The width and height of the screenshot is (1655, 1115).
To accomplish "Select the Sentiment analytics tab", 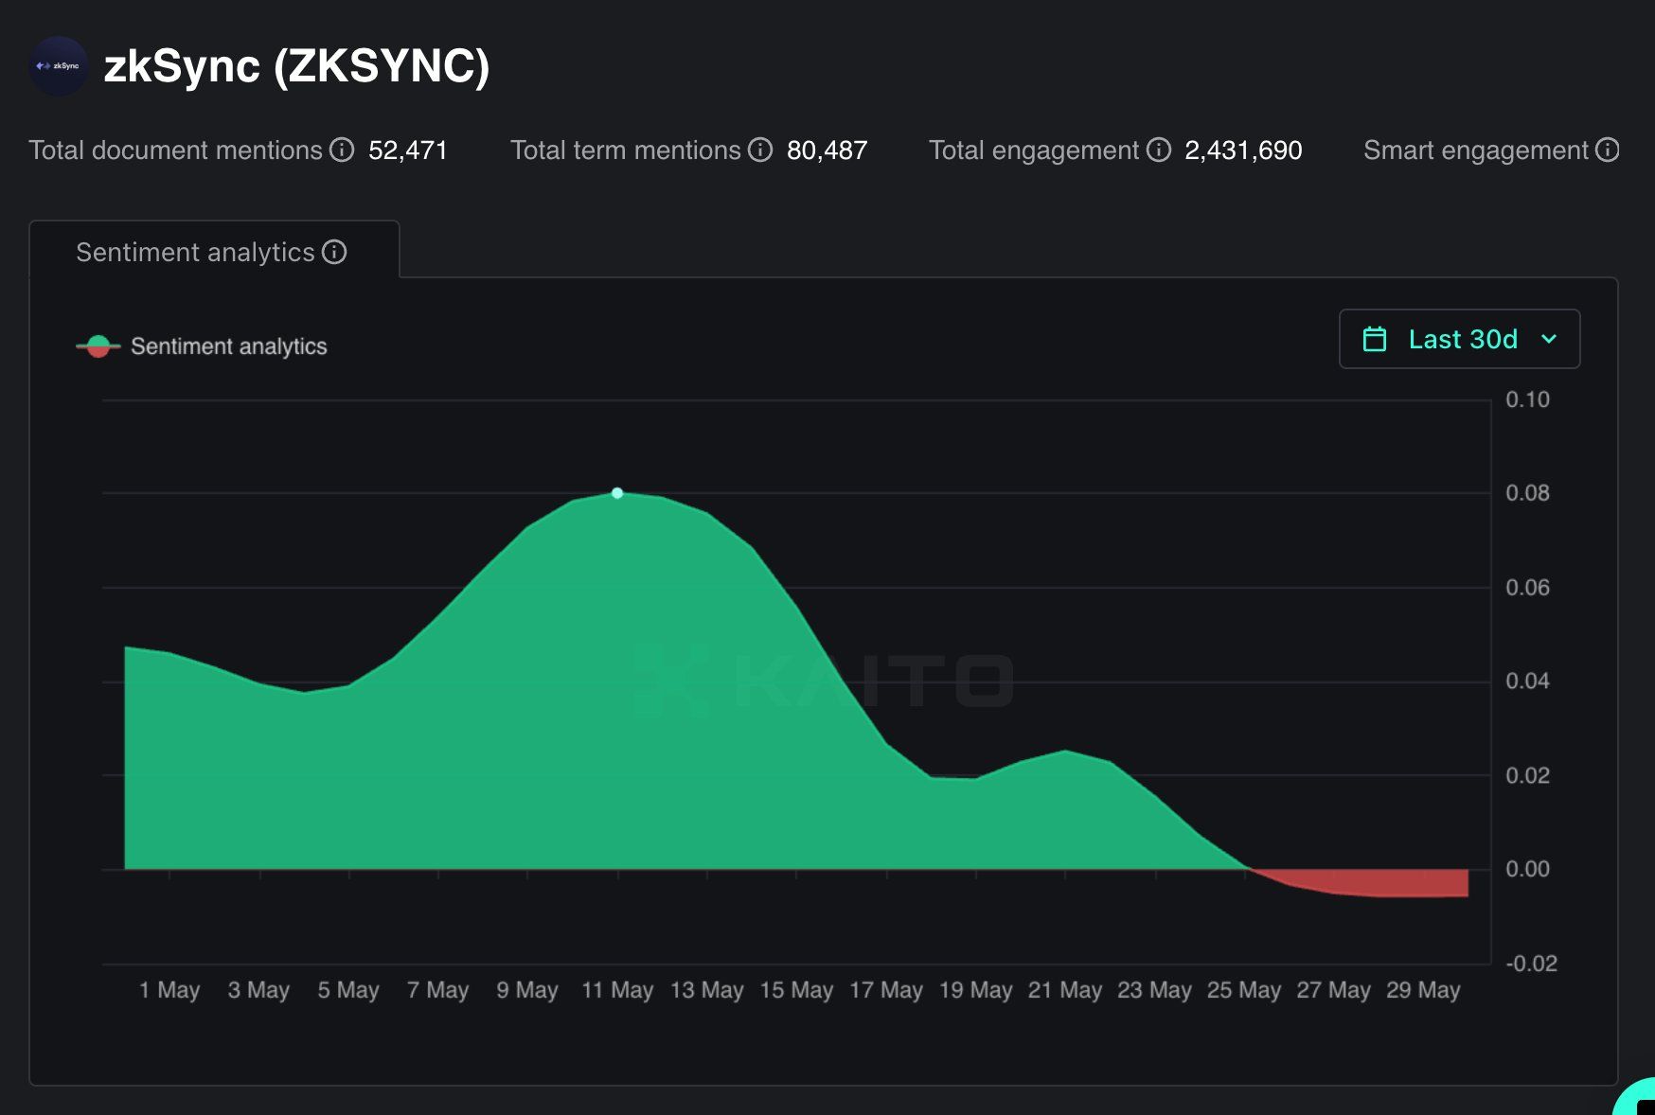I will [x=214, y=250].
